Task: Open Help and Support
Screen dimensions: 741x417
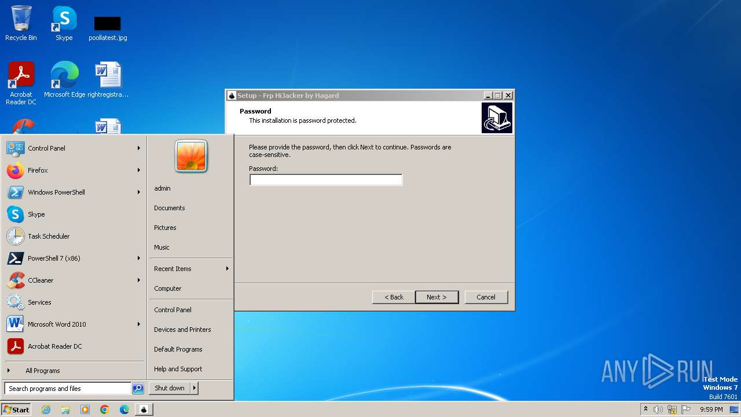Action: pos(191,369)
